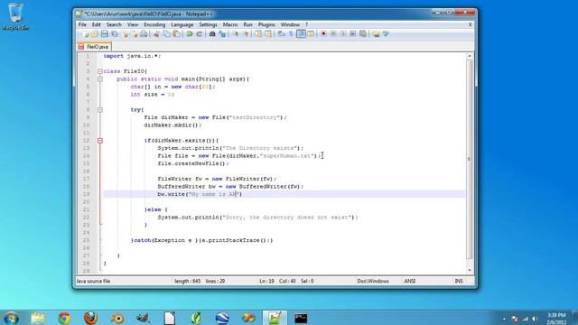
Task: Click the editor scrollbar down arrow
Action: tap(470, 270)
